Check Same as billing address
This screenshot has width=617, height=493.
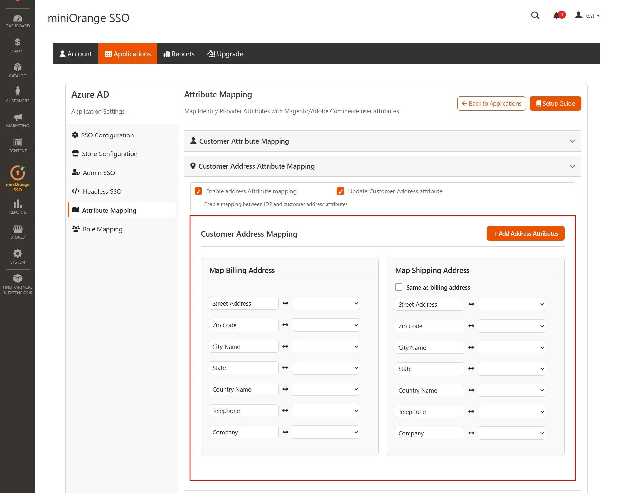click(399, 287)
